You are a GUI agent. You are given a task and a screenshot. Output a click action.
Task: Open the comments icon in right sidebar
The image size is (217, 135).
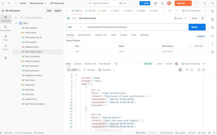pos(212,28)
